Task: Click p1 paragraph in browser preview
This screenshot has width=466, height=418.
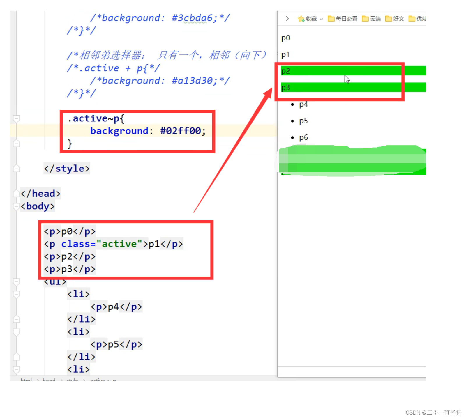Action: pos(285,55)
